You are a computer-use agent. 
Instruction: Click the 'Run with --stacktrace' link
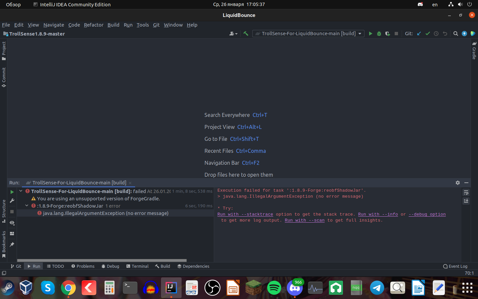tap(245, 214)
